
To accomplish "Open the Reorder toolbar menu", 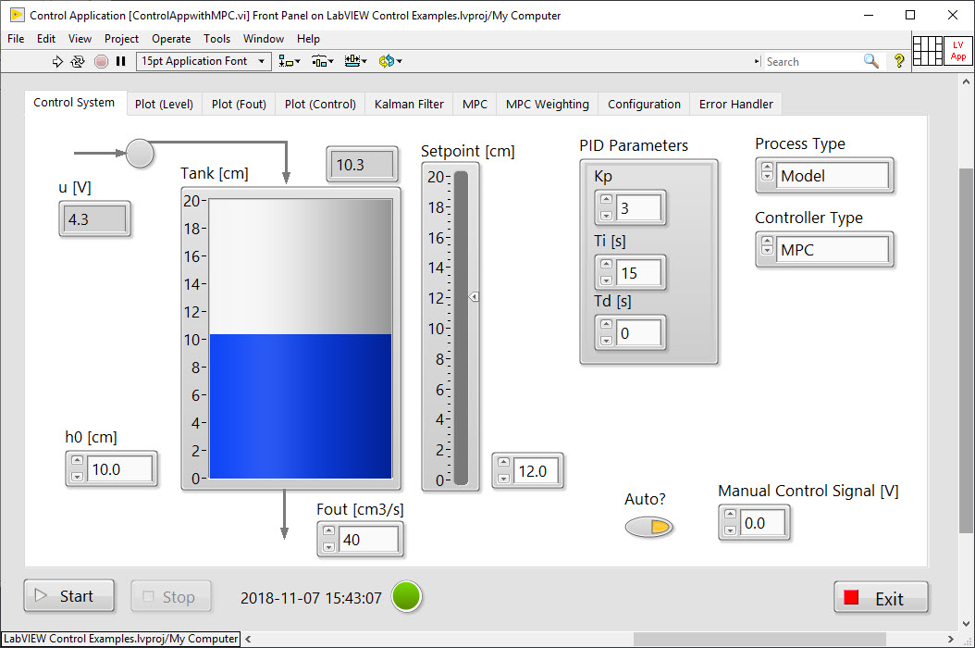I will [390, 61].
